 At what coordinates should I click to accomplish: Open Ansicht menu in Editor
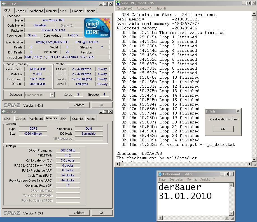(205, 179)
